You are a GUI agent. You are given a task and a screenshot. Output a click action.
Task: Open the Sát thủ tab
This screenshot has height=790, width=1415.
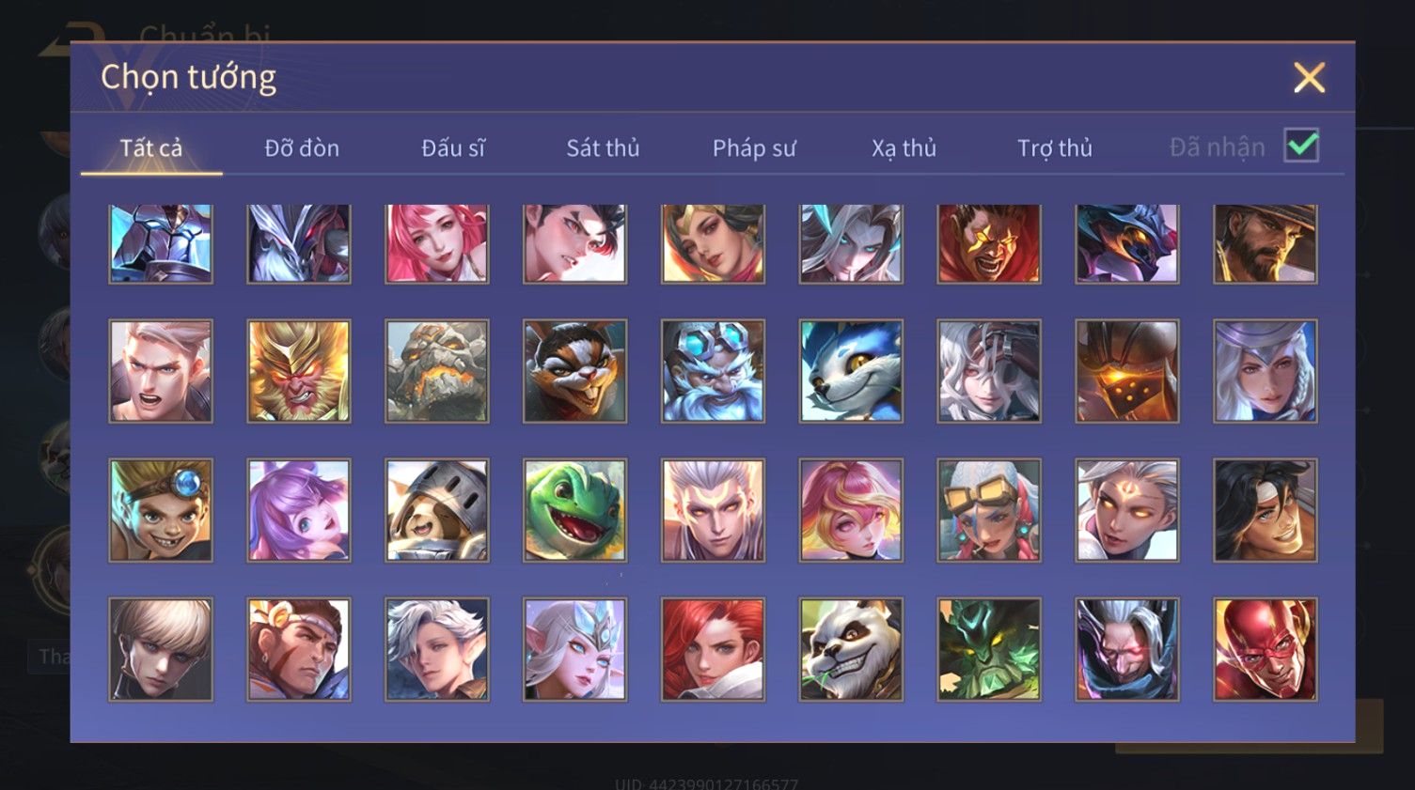(603, 147)
